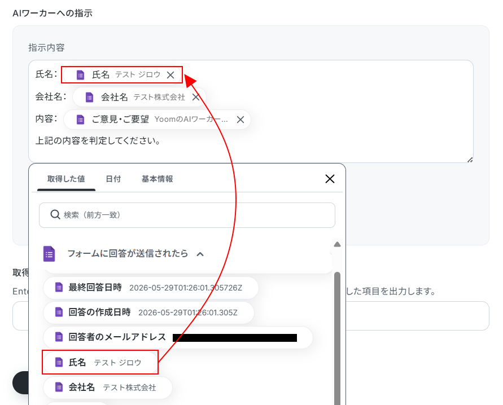The height and width of the screenshot is (405, 503).
Task: Insert the 会社名 テスト株式会社 value from list
Action: point(108,388)
